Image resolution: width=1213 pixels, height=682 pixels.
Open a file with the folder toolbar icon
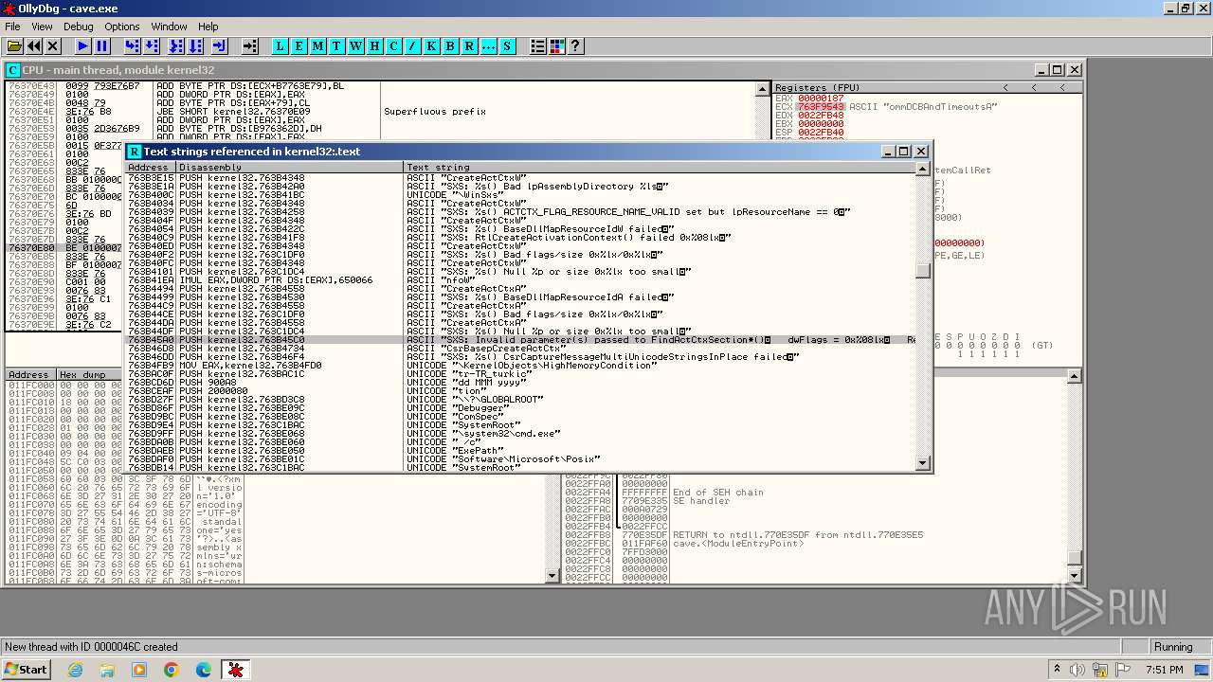point(15,45)
